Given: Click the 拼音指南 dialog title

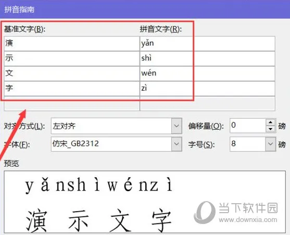Looking at the screenshot, I should [19, 9].
